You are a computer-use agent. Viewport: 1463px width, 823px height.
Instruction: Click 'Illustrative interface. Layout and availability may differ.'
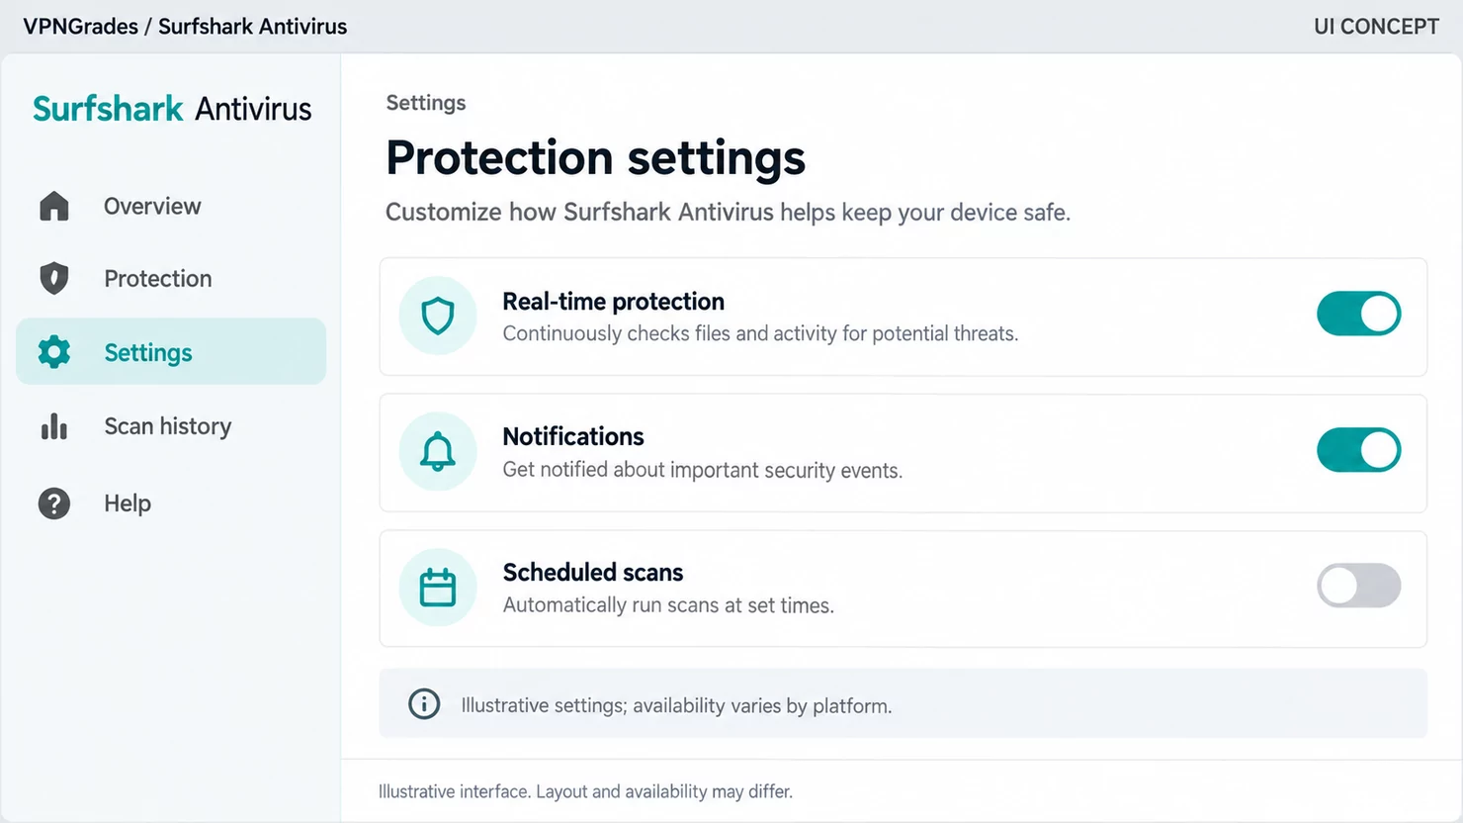pos(585,791)
